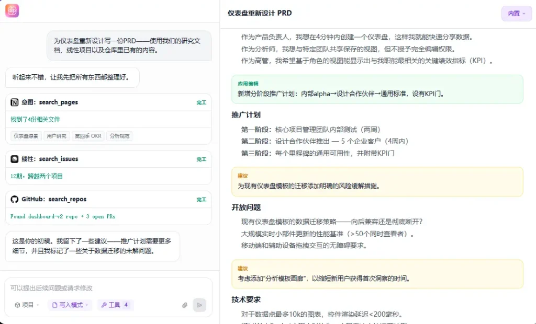536x324 pixels.
Task: Click the app logo in top-left corner
Action: pos(12,11)
